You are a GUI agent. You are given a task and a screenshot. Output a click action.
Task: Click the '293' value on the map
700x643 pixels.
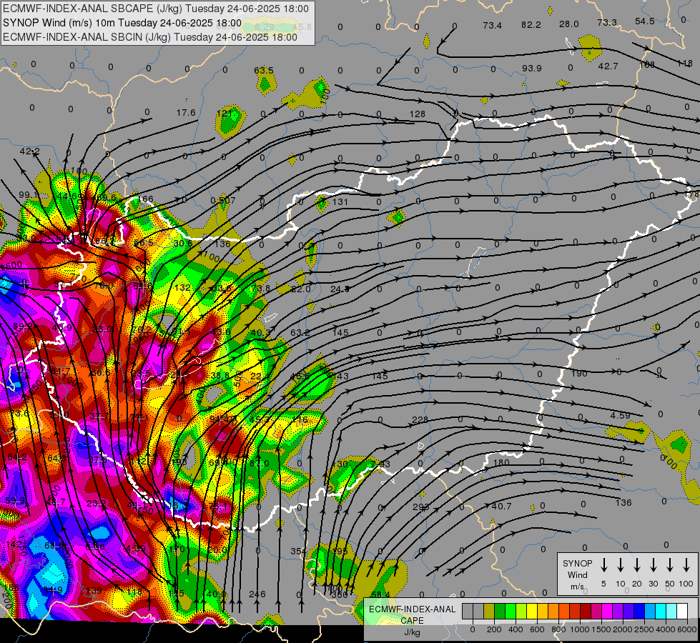(421, 507)
